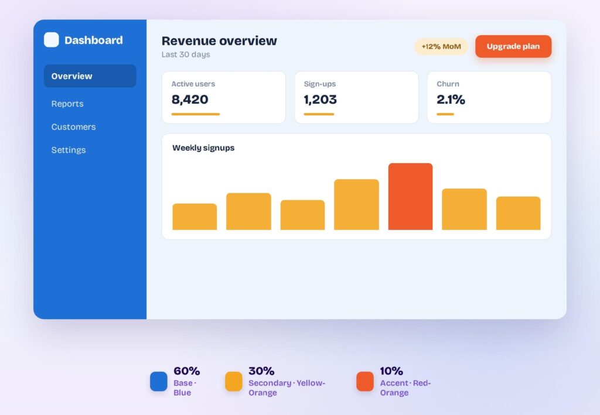600x415 pixels.
Task: Open the Active users card
Action: point(223,97)
